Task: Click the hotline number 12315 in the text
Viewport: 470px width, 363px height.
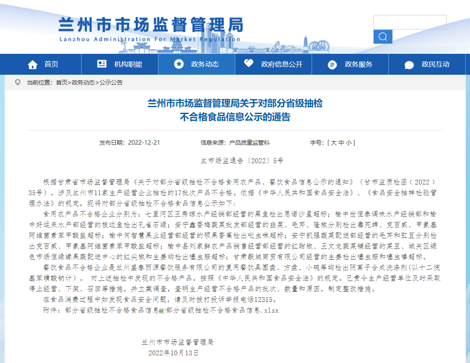Action: click(x=263, y=299)
